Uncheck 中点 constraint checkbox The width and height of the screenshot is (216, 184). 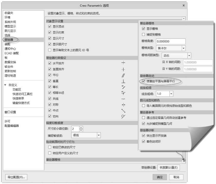coord(50,110)
